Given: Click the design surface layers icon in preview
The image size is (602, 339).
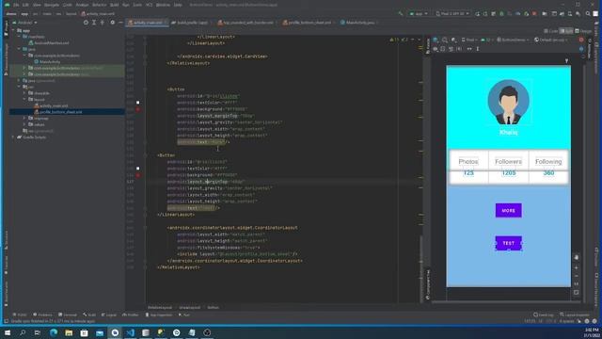Looking at the screenshot, I should tap(436, 40).
